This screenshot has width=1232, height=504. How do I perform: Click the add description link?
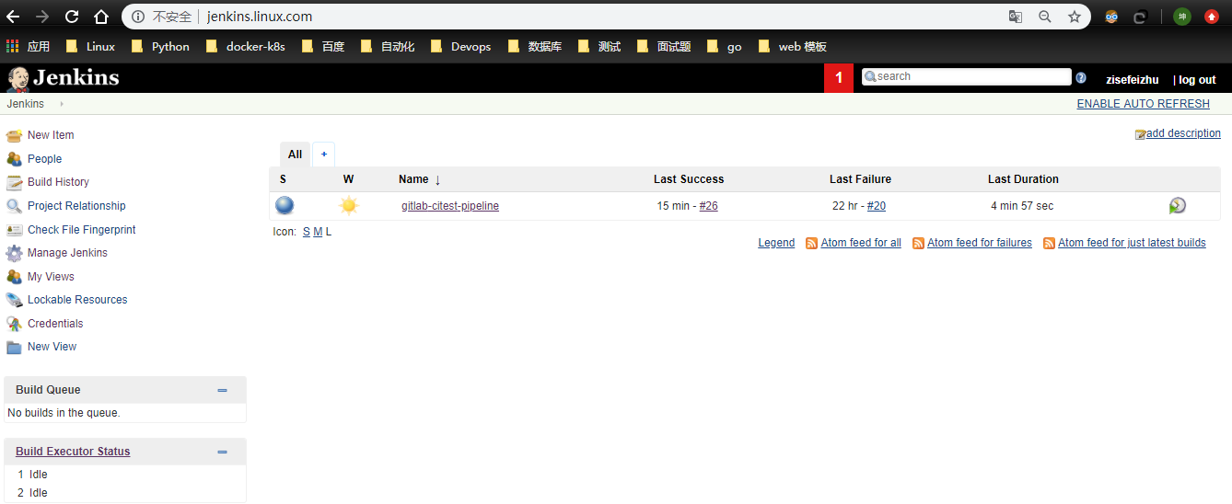point(1183,133)
